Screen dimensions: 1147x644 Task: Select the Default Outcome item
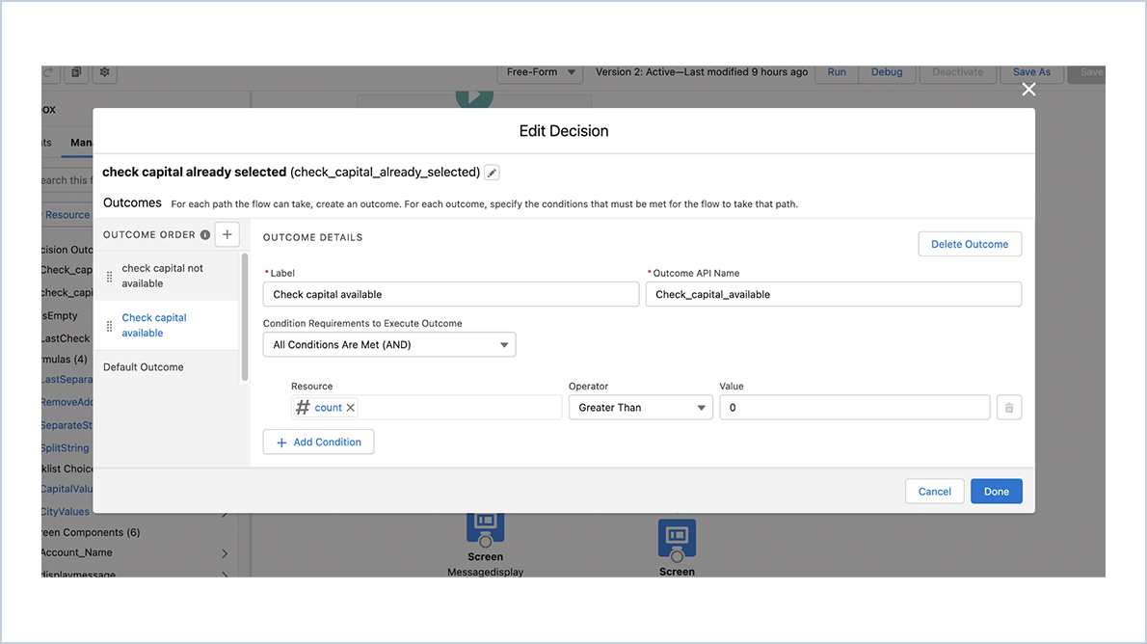(144, 367)
